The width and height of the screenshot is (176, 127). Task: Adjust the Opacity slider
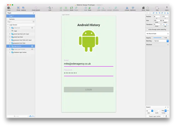(x=158, y=38)
